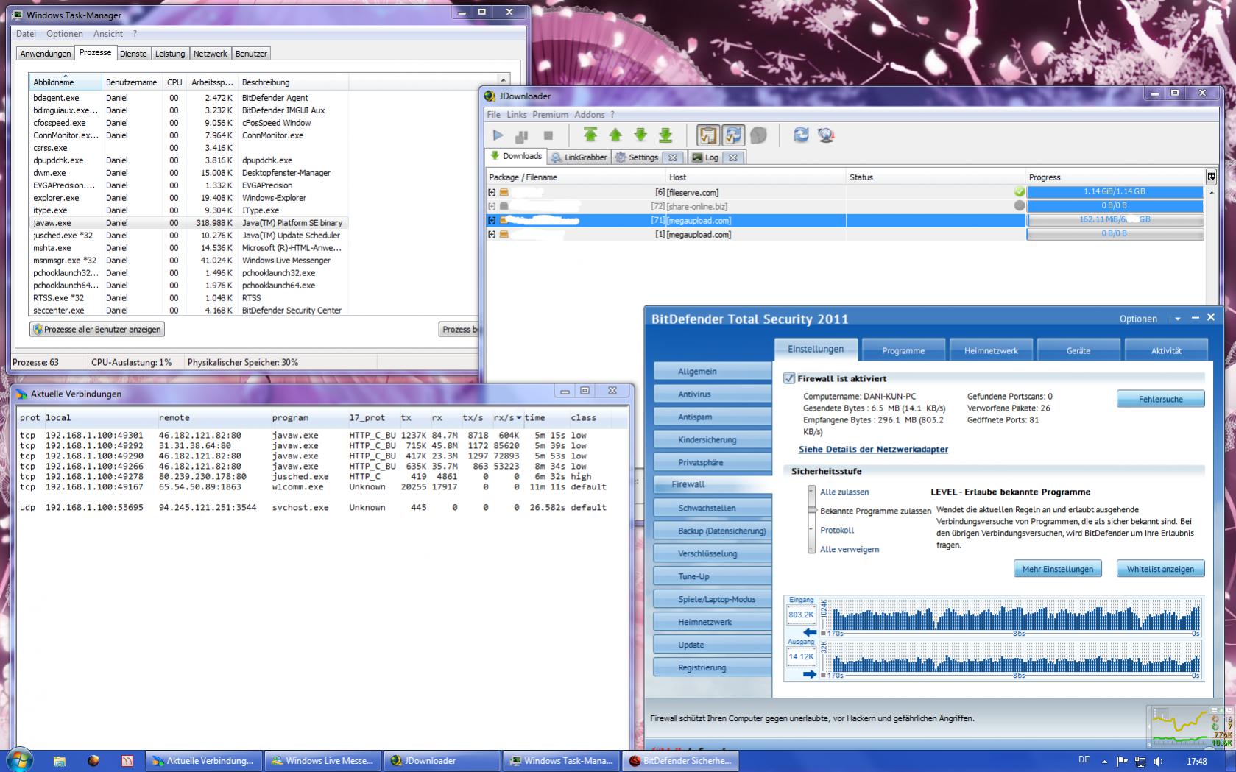Open the Premium menu in JDownloader
The width and height of the screenshot is (1236, 772).
(x=551, y=115)
